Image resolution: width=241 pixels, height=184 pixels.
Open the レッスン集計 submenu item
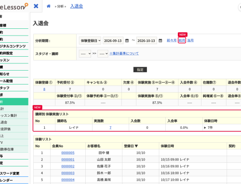pos(14,115)
